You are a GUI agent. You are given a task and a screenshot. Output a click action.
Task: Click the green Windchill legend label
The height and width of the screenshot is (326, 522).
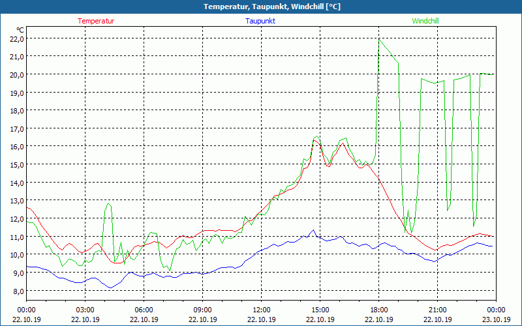(x=425, y=21)
